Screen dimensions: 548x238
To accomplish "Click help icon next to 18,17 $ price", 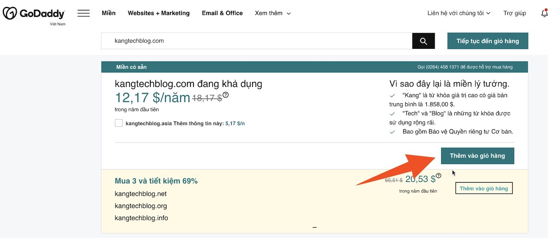I will (226, 95).
